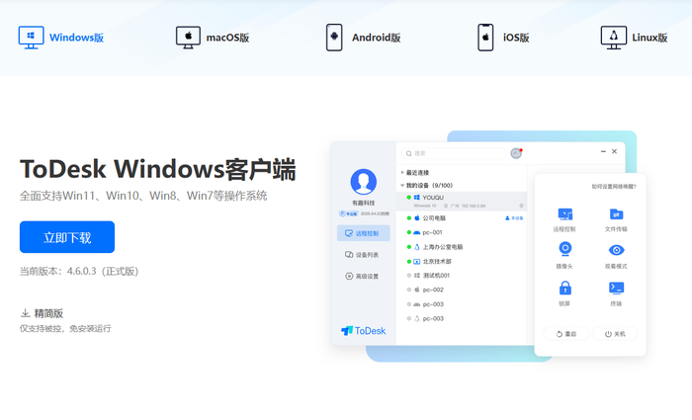The height and width of the screenshot is (420, 692).
Task: Click the 仅支持被控，免安装运行 description text
Action: [65, 329]
